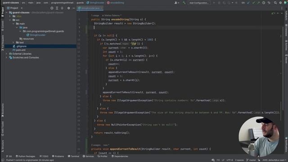288x162 pixels.
Task: Click UTF-8 encoding in status bar
Action: point(229,160)
